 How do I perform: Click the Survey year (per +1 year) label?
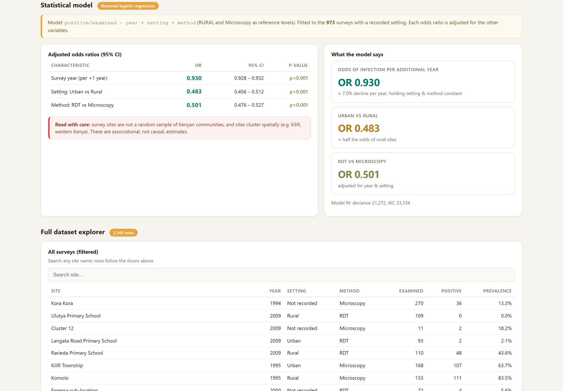click(x=79, y=78)
